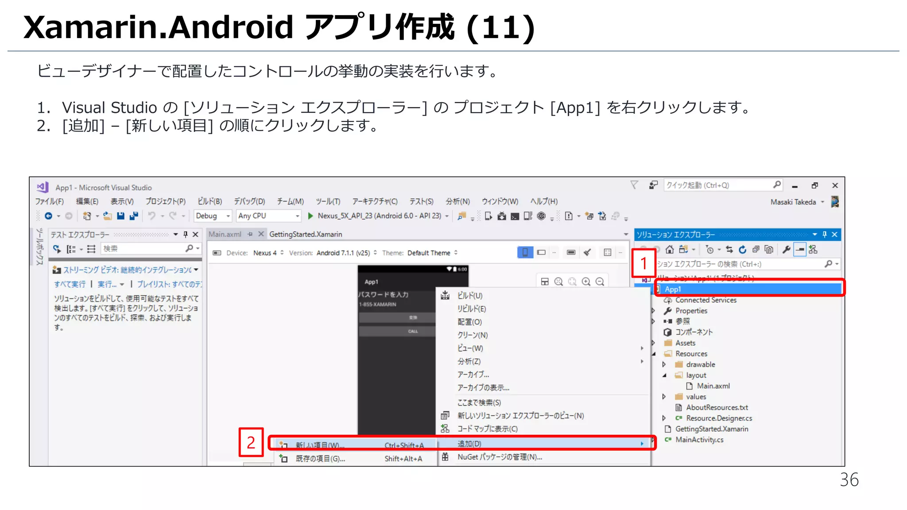The image size is (907, 510).
Task: Click the zoom out icon in designer
Action: (600, 282)
